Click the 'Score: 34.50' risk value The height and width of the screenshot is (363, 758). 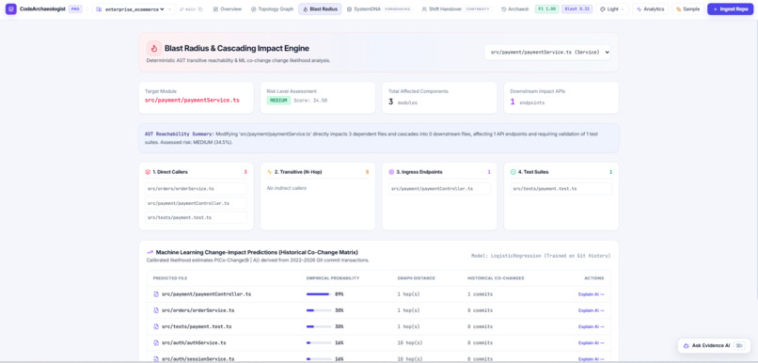tap(310, 101)
